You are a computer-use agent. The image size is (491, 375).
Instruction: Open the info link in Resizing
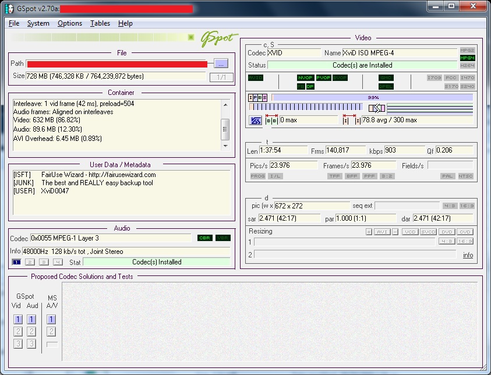468,255
